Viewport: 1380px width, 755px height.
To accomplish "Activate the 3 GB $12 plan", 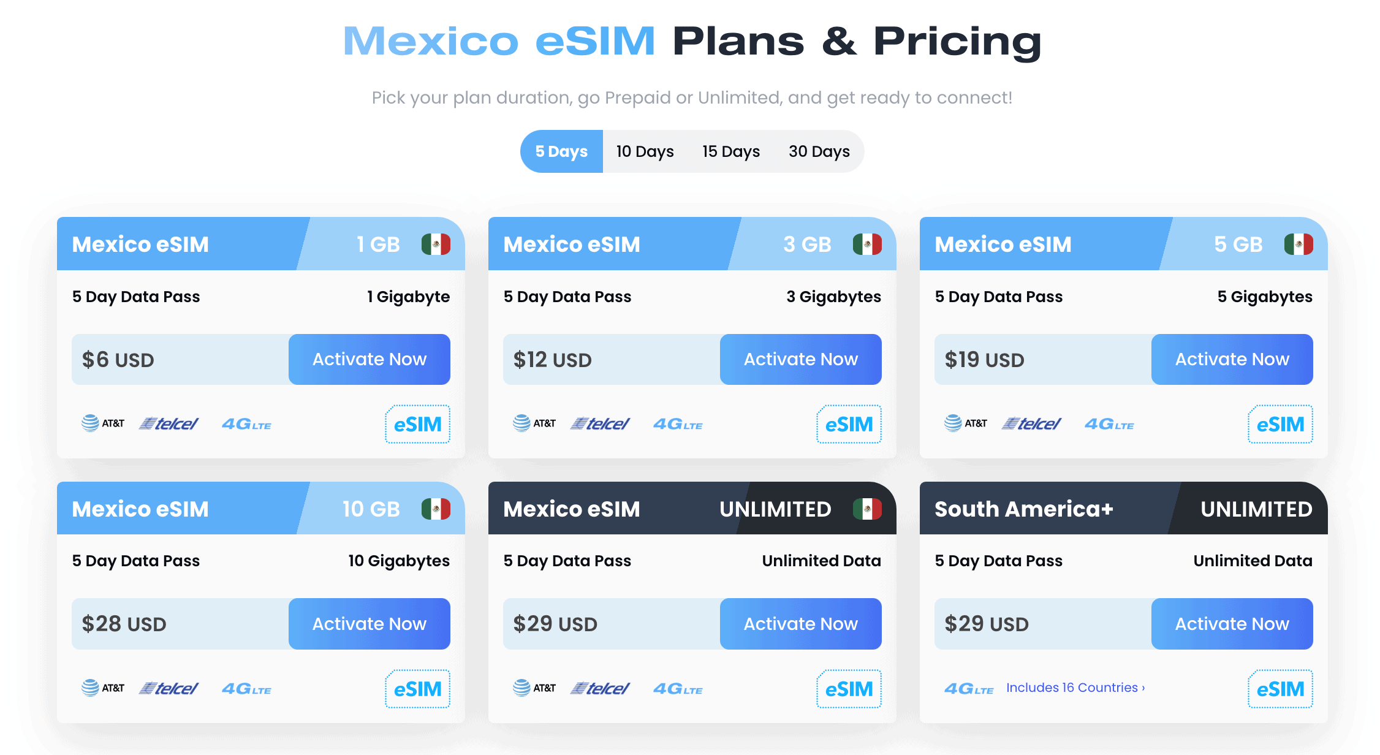I will [800, 359].
